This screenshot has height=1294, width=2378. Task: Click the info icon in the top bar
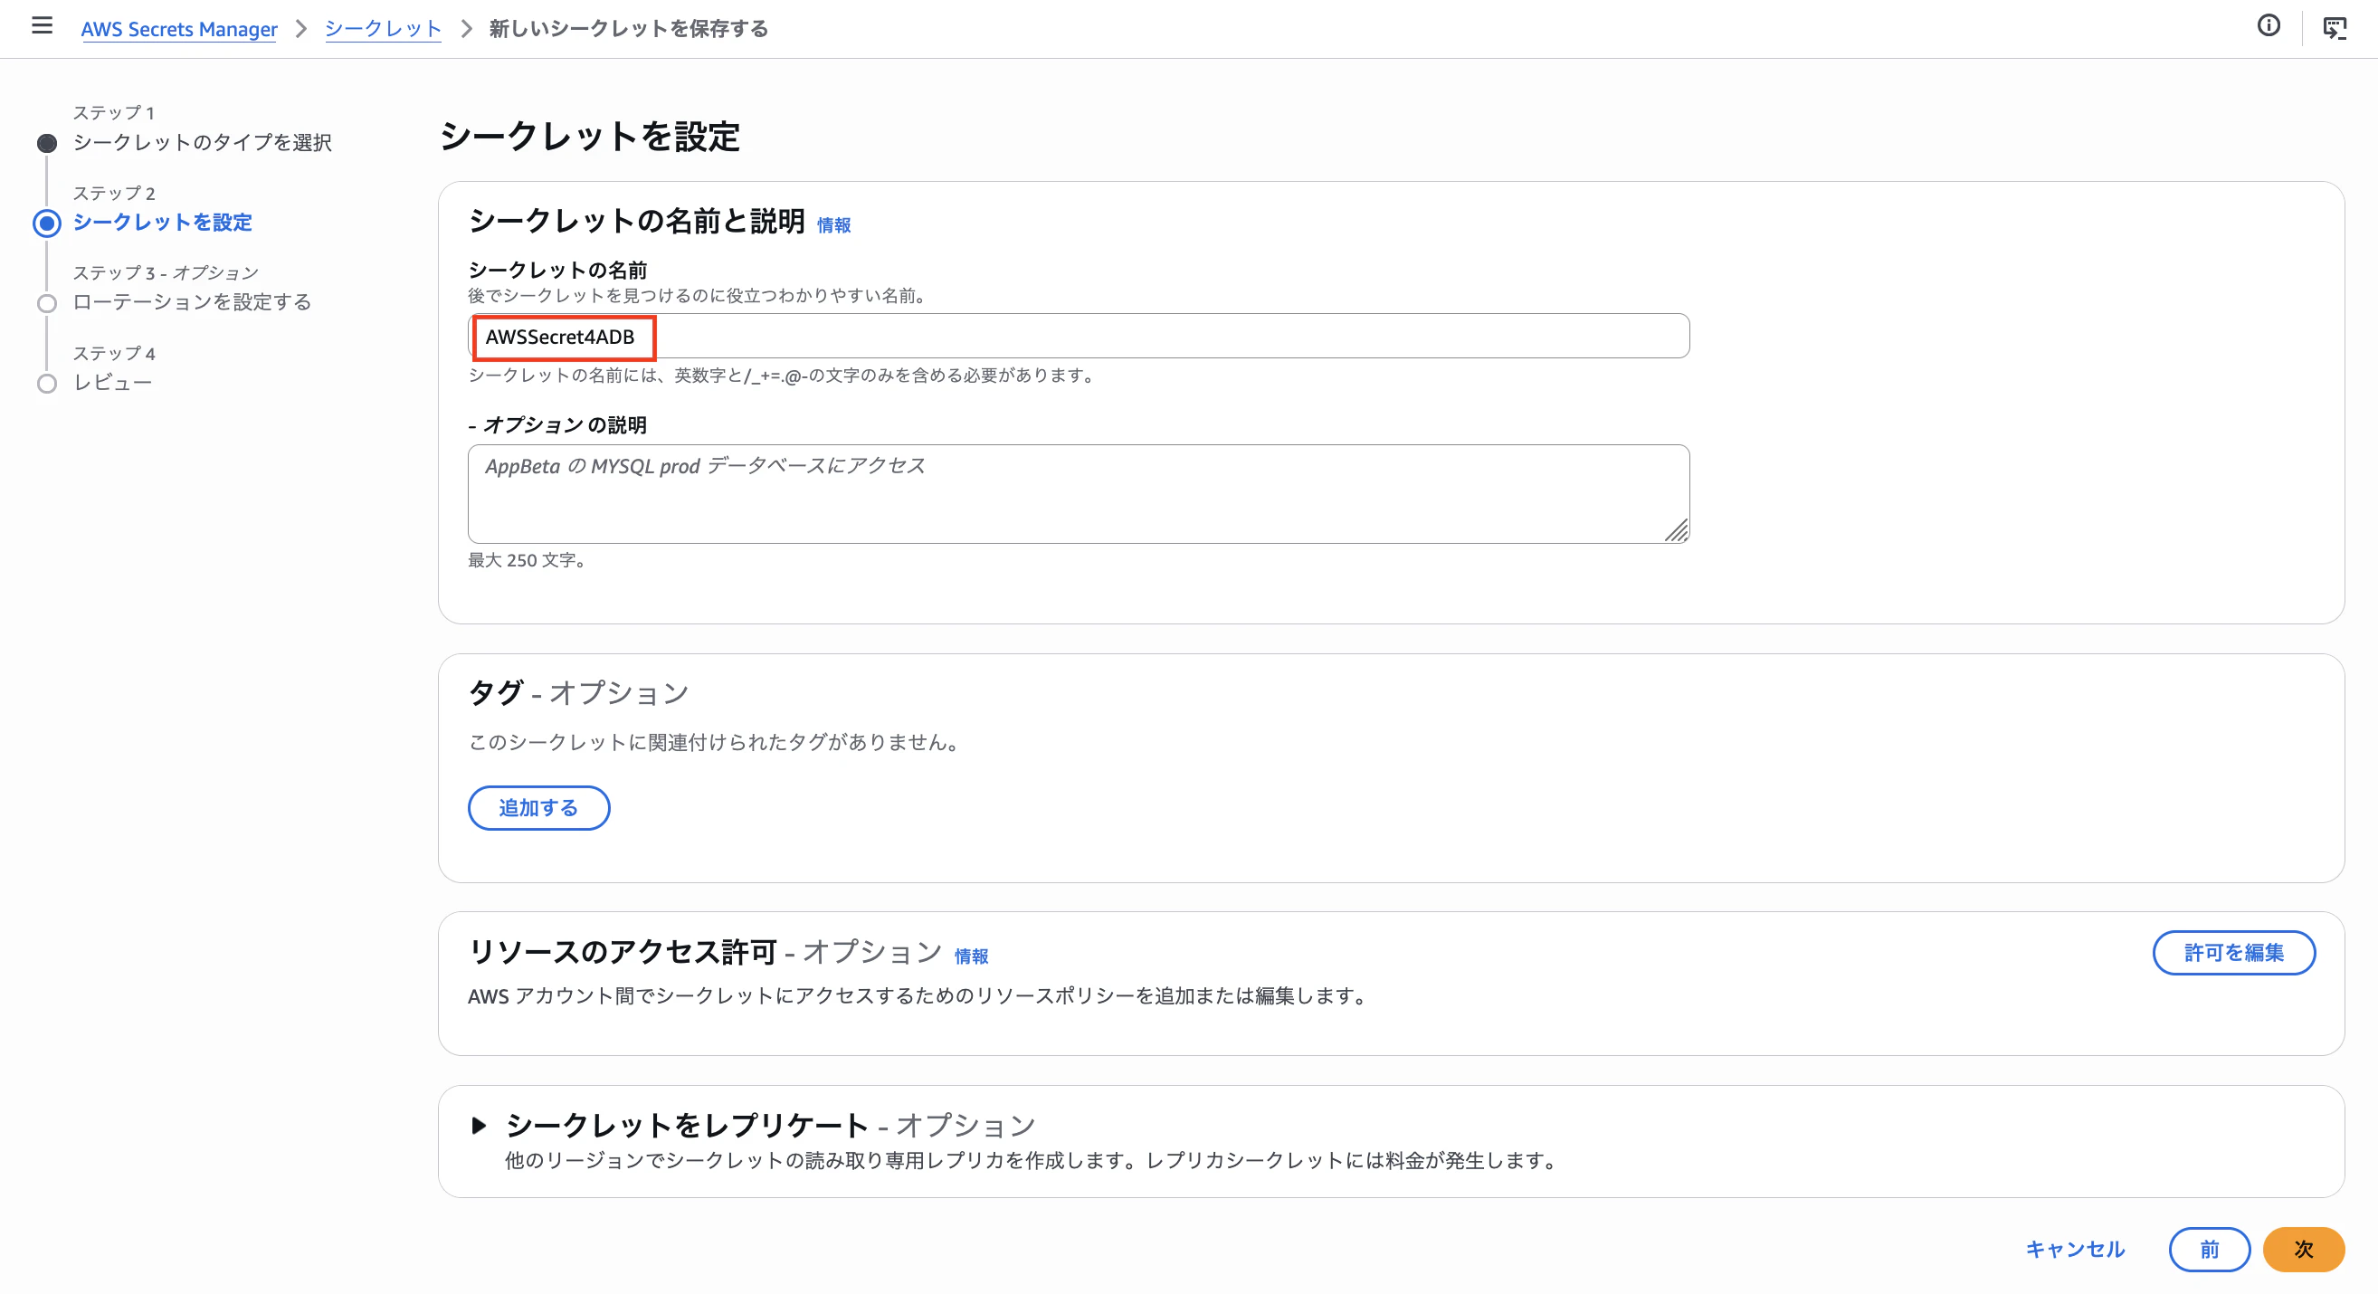point(2269,27)
